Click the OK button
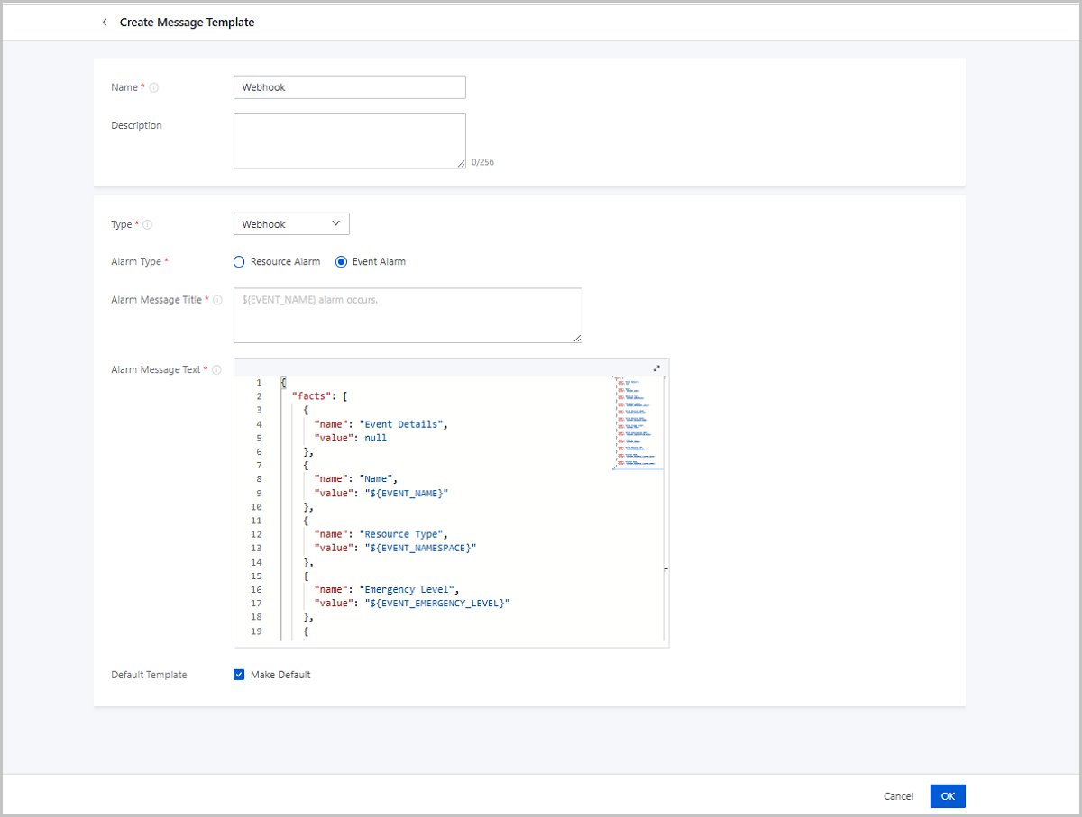 click(x=948, y=796)
